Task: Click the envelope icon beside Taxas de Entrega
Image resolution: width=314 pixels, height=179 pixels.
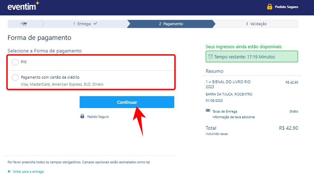Action: point(208,111)
